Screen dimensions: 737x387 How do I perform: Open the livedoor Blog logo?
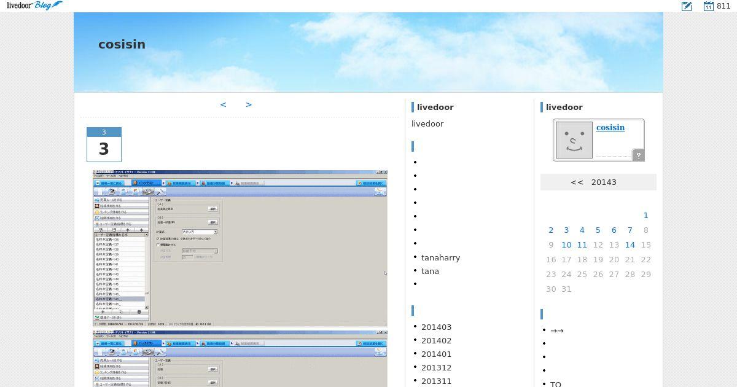(x=34, y=6)
